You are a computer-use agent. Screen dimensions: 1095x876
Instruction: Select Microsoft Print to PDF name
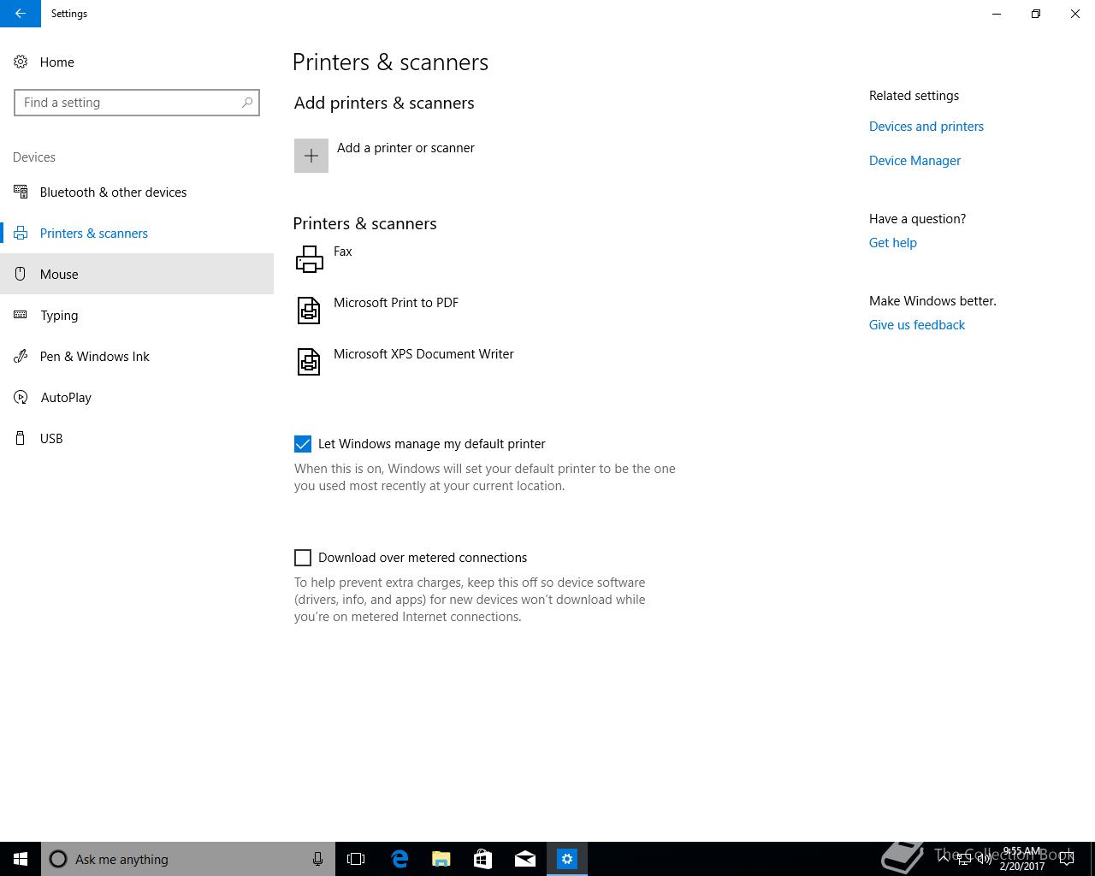[x=396, y=303]
